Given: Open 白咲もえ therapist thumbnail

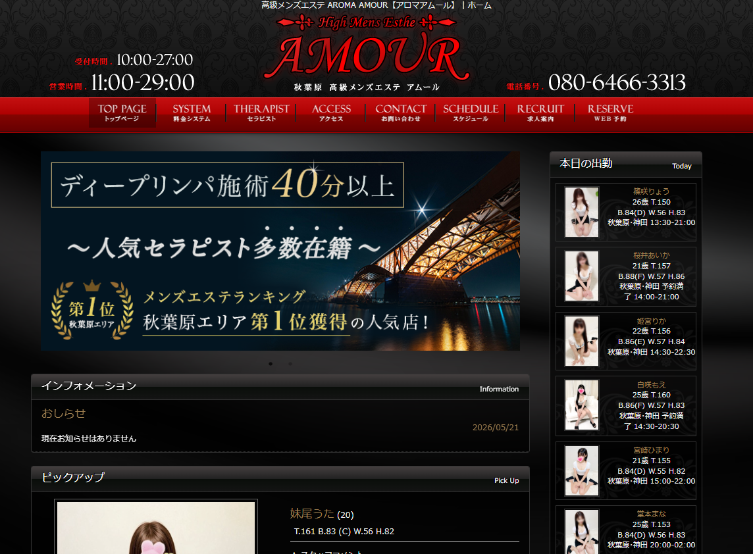Looking at the screenshot, I should (582, 405).
